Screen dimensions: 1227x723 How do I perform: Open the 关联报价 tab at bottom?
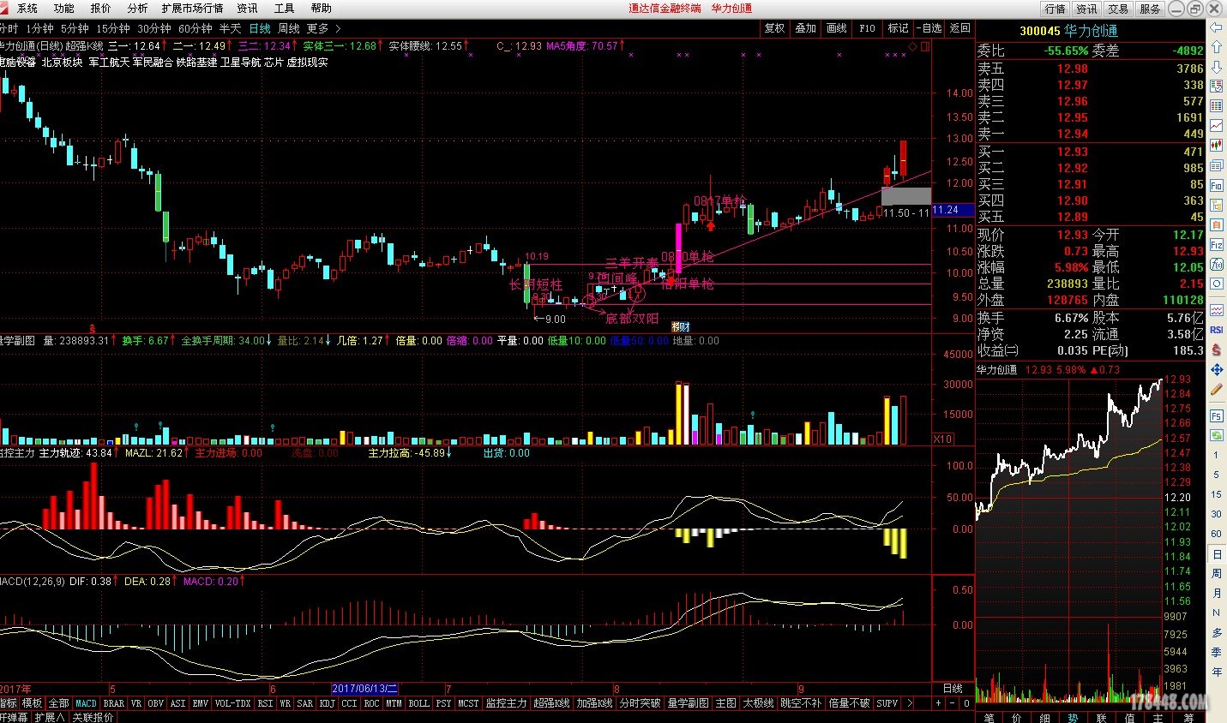(x=93, y=717)
